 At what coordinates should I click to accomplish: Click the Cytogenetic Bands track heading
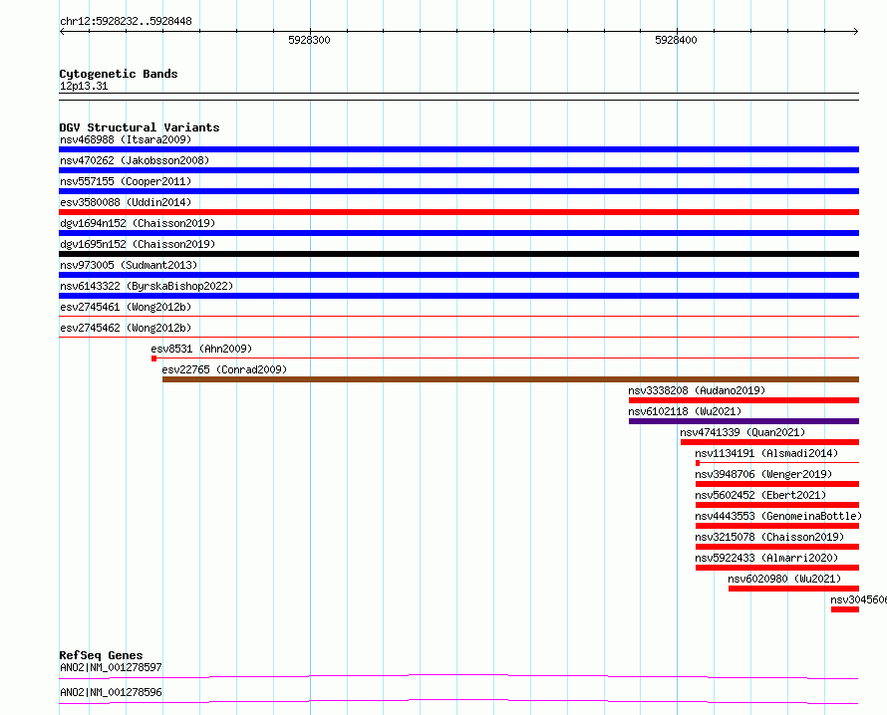[x=119, y=74]
